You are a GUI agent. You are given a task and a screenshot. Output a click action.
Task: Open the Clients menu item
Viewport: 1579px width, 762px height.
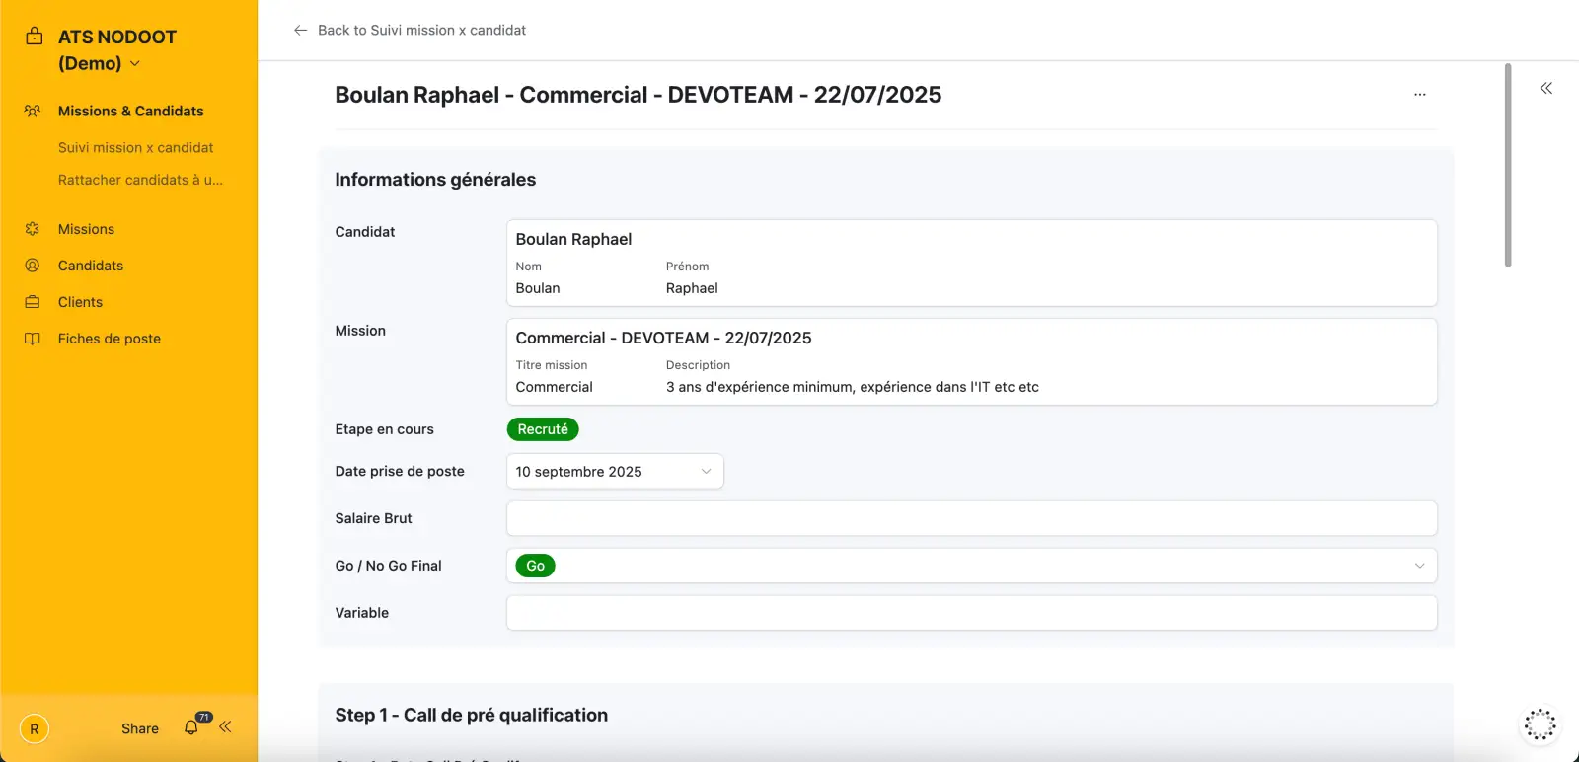(80, 302)
